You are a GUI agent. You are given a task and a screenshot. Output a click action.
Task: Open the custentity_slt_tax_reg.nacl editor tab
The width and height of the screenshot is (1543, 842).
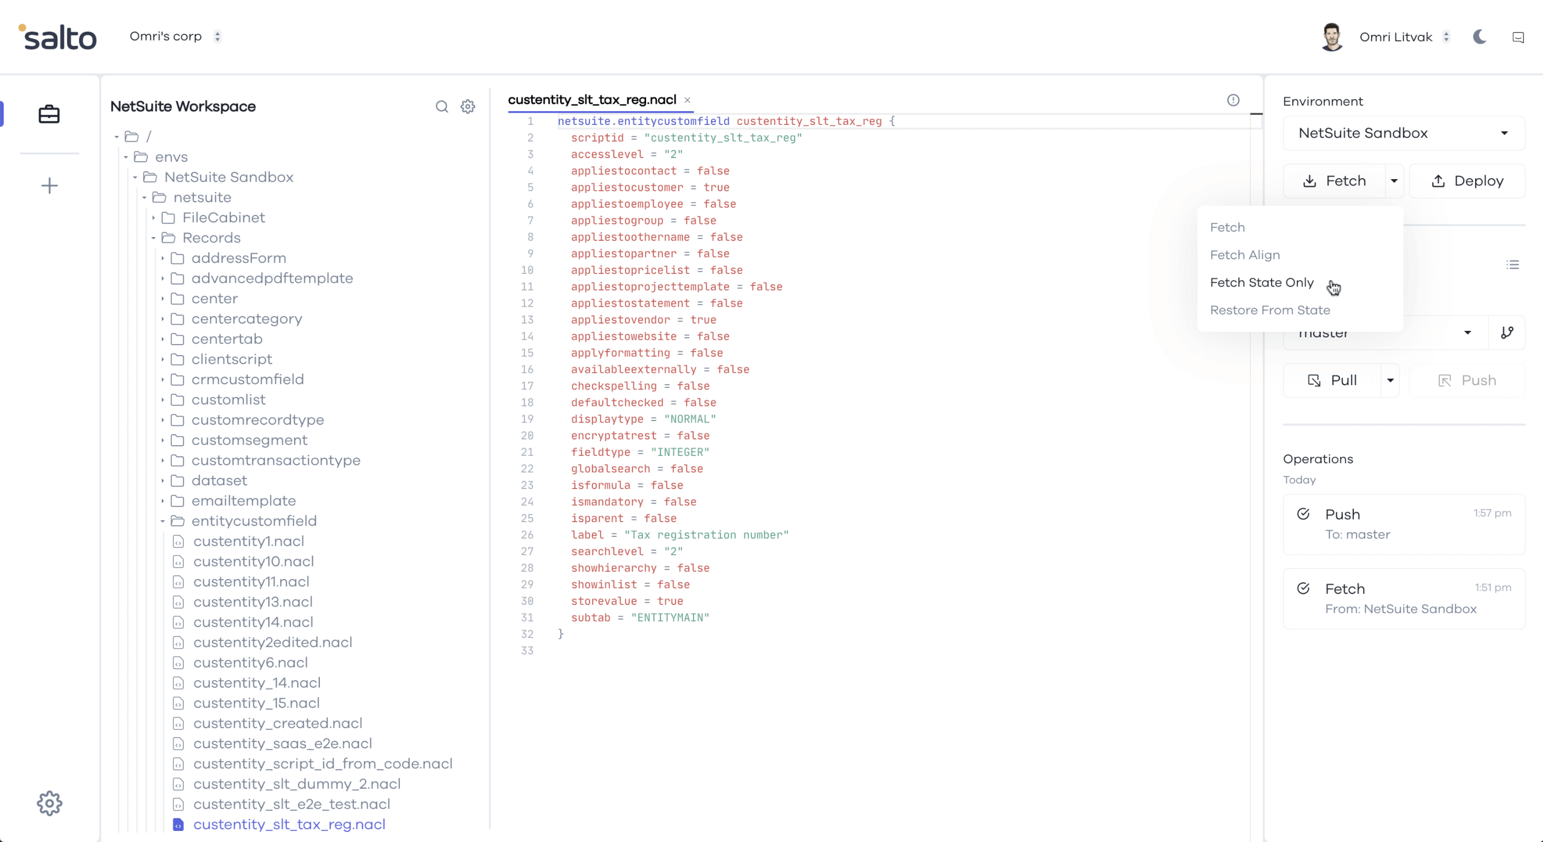pos(592,100)
